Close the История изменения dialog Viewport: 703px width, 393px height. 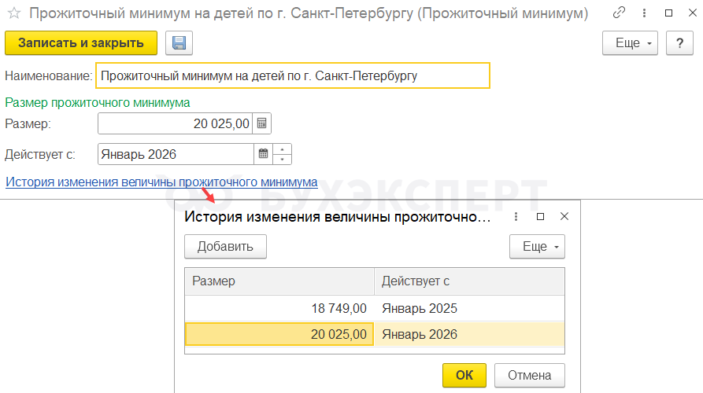pyautogui.click(x=564, y=217)
